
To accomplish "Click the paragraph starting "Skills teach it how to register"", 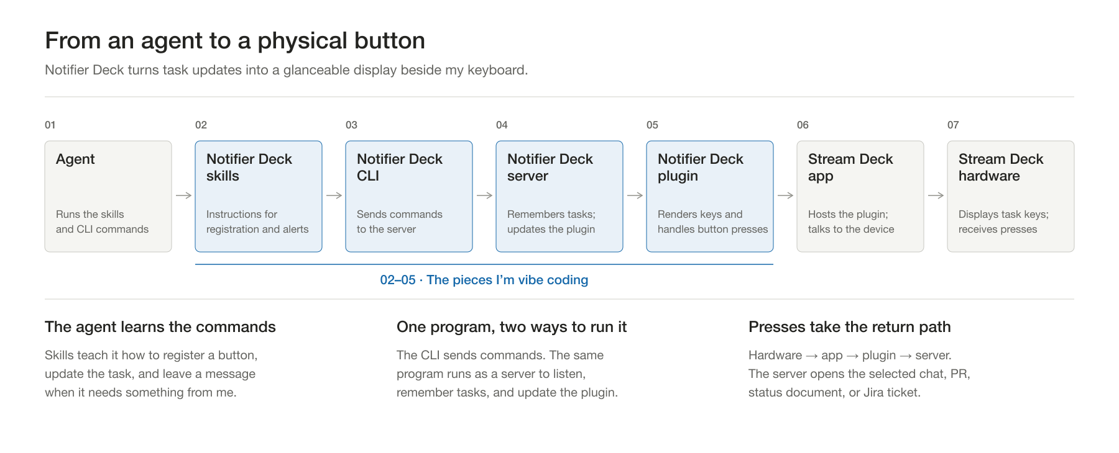I will [x=151, y=374].
